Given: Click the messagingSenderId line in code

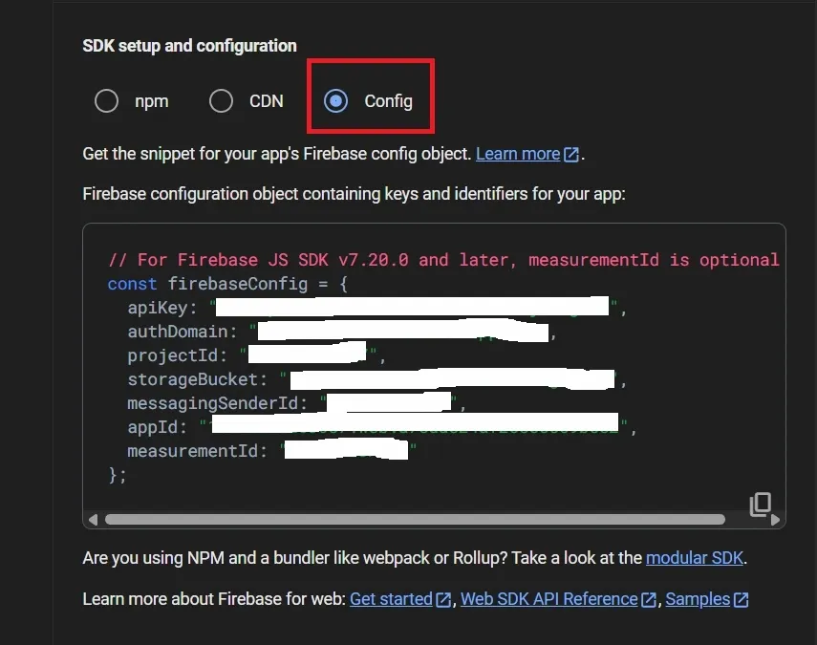Looking at the screenshot, I should 296,403.
